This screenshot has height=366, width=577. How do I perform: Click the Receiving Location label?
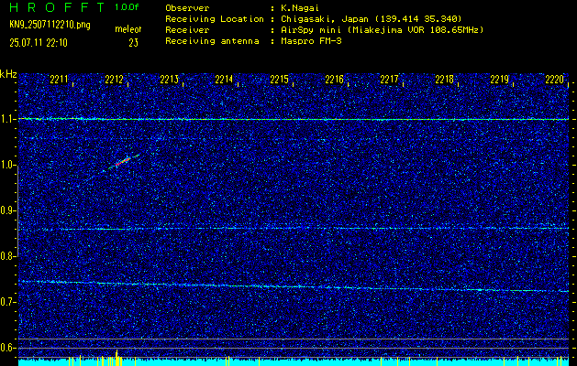pos(215,19)
